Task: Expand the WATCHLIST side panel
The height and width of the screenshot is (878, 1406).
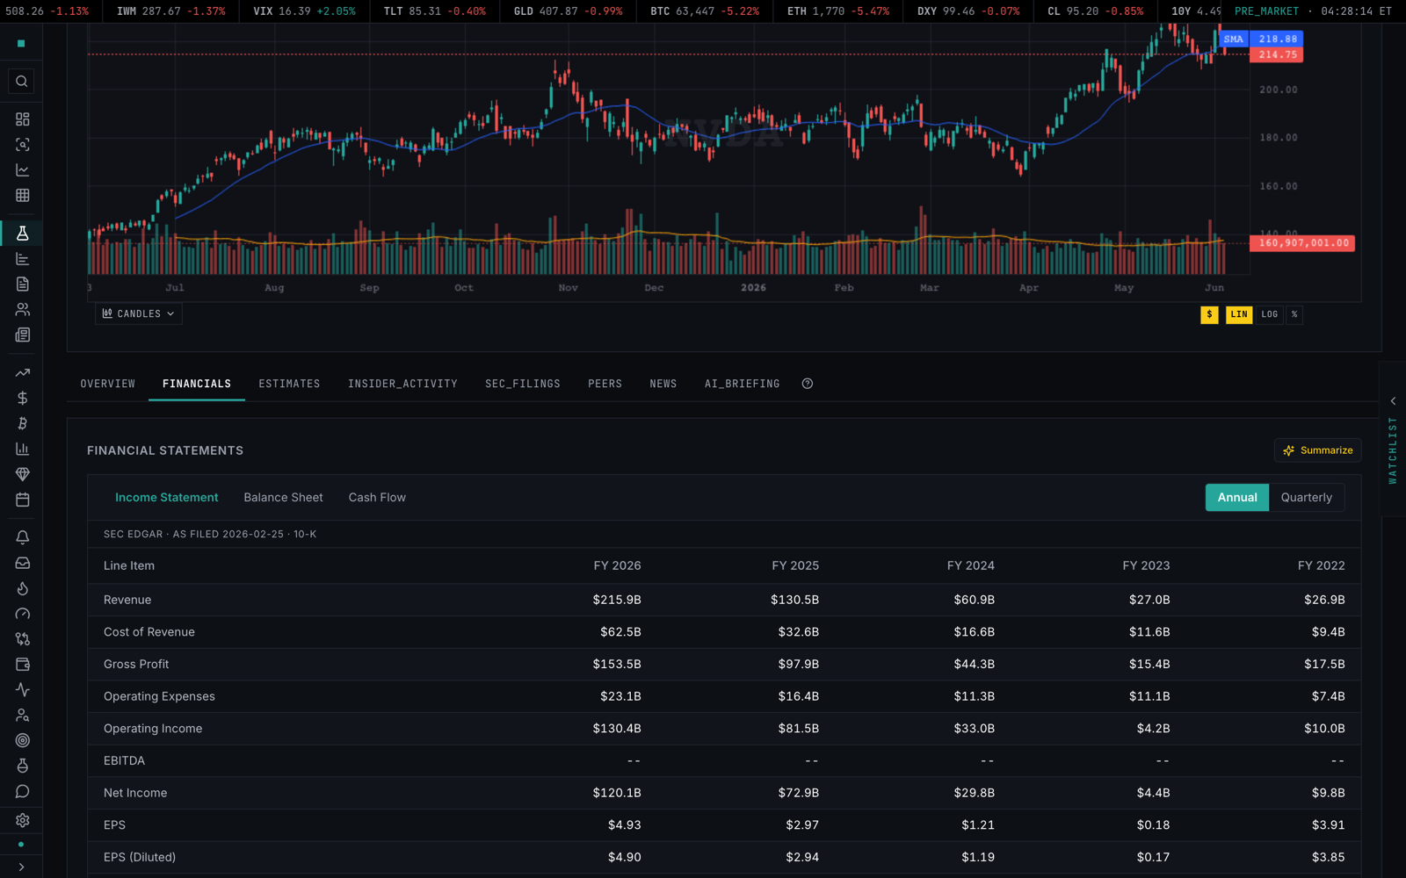Action: click(1393, 439)
